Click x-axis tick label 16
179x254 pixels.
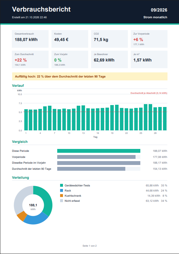point(98,133)
